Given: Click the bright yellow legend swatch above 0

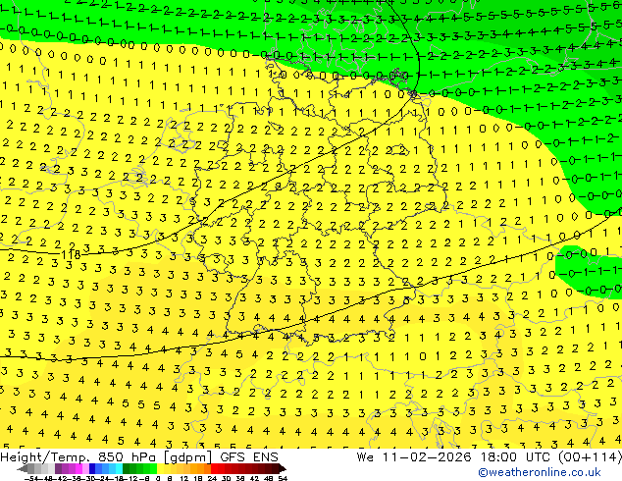Looking at the screenshot, I should pyautogui.click(x=161, y=468).
